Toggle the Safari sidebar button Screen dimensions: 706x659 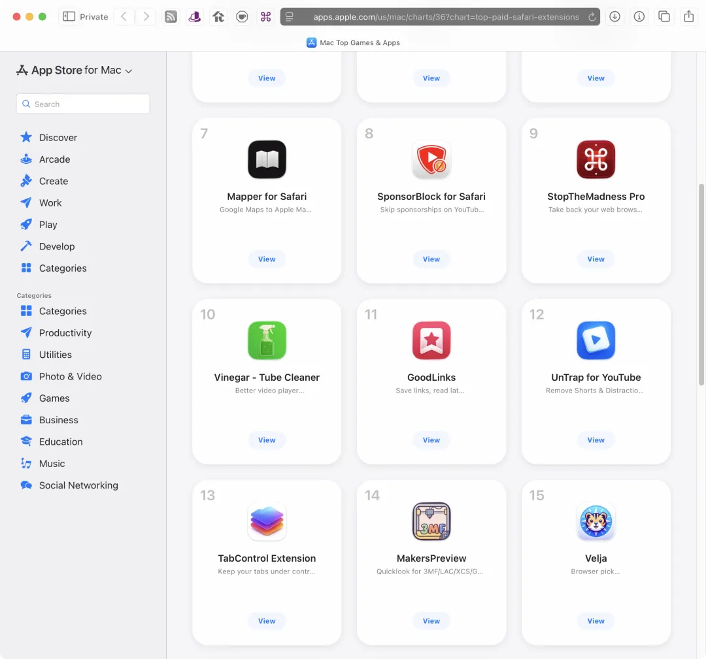[x=69, y=16]
